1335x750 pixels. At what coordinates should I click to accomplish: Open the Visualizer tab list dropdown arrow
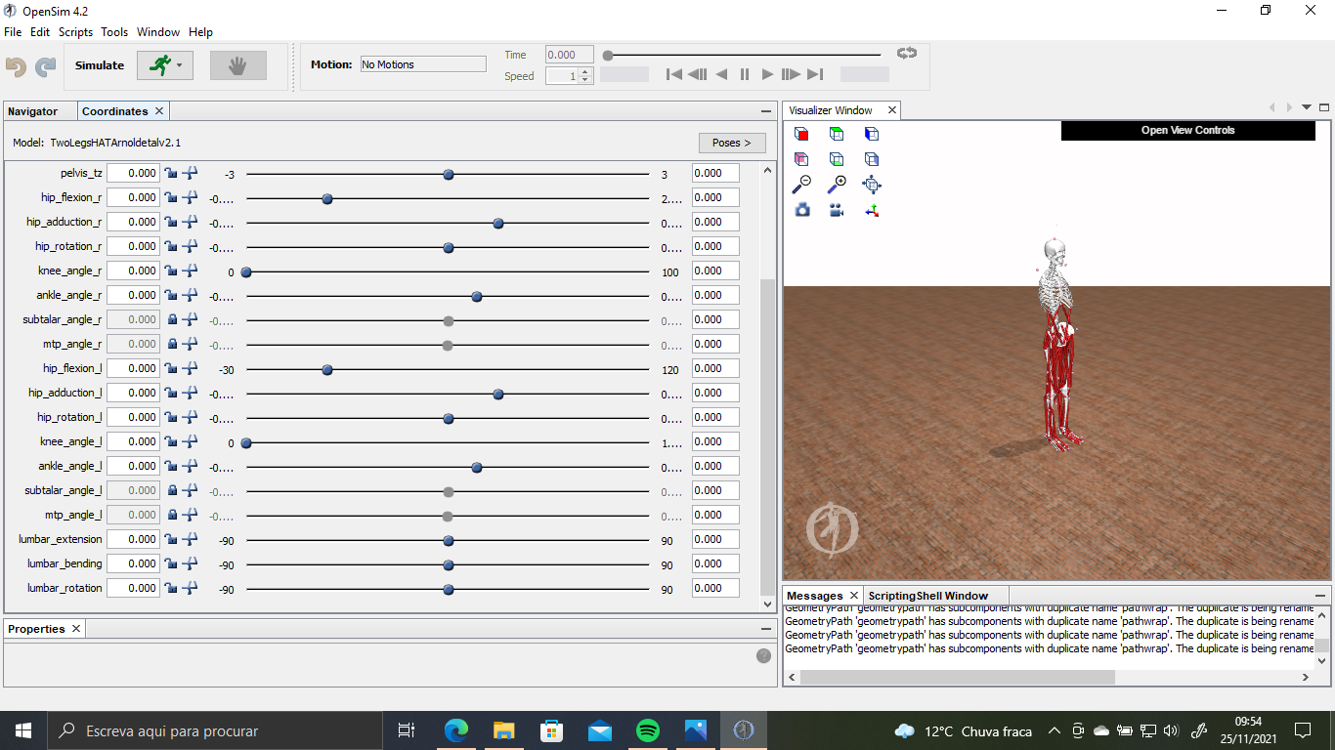[1307, 107]
